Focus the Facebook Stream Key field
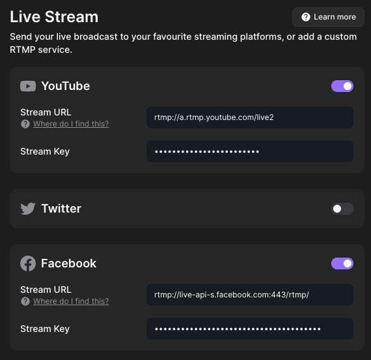The image size is (371, 360). (x=250, y=329)
